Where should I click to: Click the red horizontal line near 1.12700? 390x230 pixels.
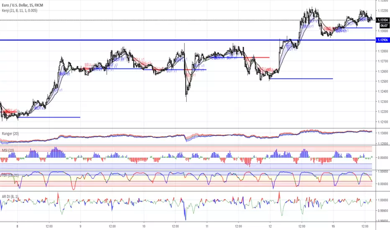257,58
